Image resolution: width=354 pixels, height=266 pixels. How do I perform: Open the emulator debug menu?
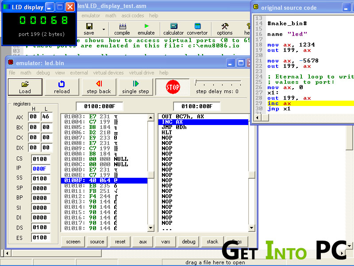tap(43, 73)
